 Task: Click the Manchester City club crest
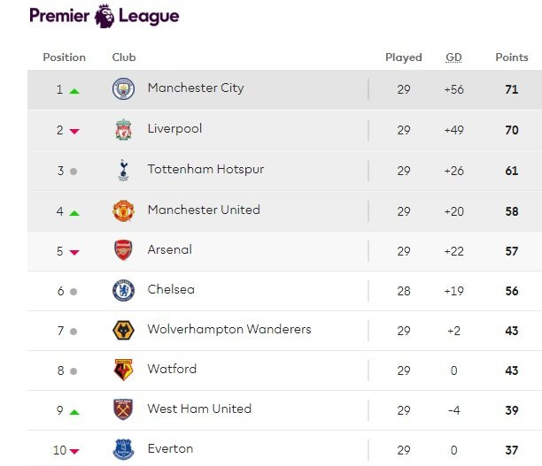point(123,88)
